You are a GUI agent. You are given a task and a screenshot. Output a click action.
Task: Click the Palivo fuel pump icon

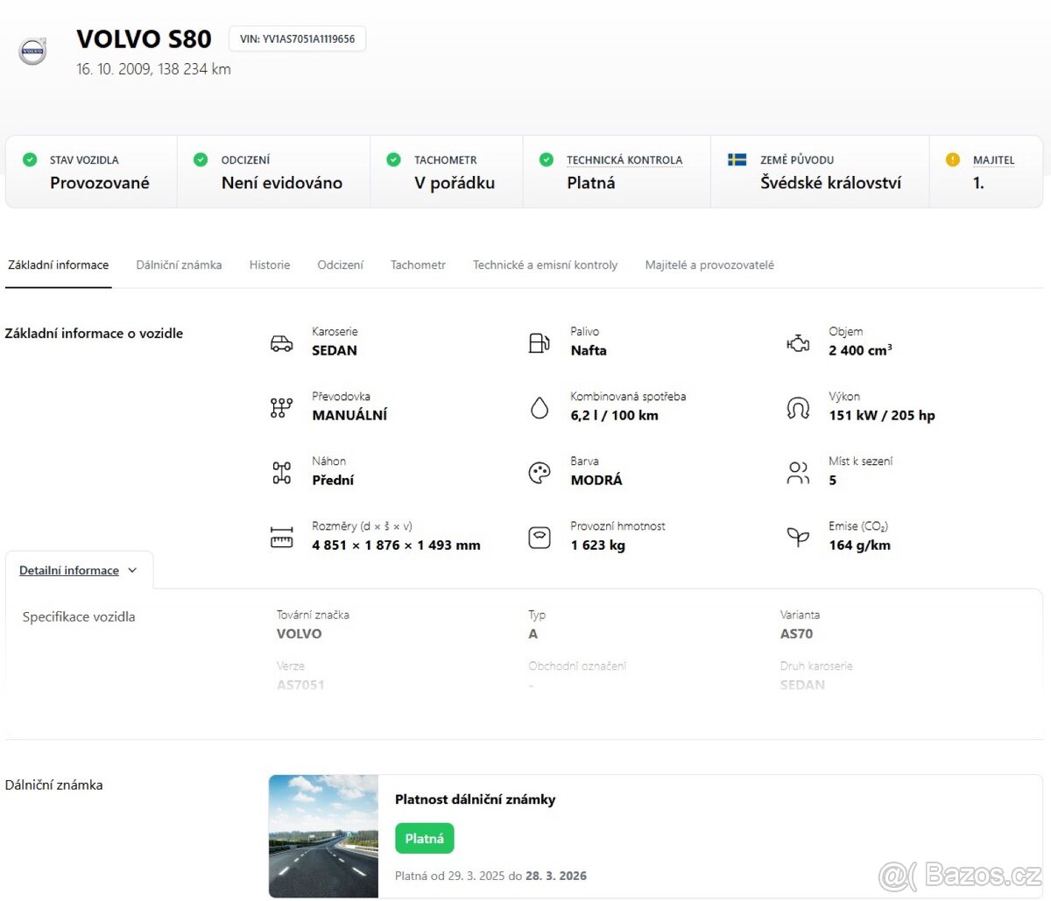pyautogui.click(x=539, y=341)
